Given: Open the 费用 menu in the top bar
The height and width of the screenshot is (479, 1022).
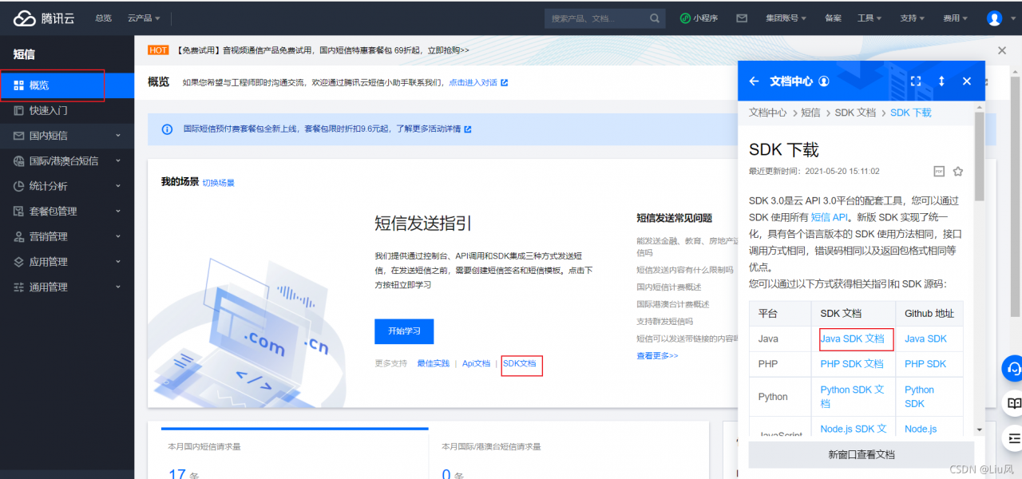Looking at the screenshot, I should click(952, 17).
